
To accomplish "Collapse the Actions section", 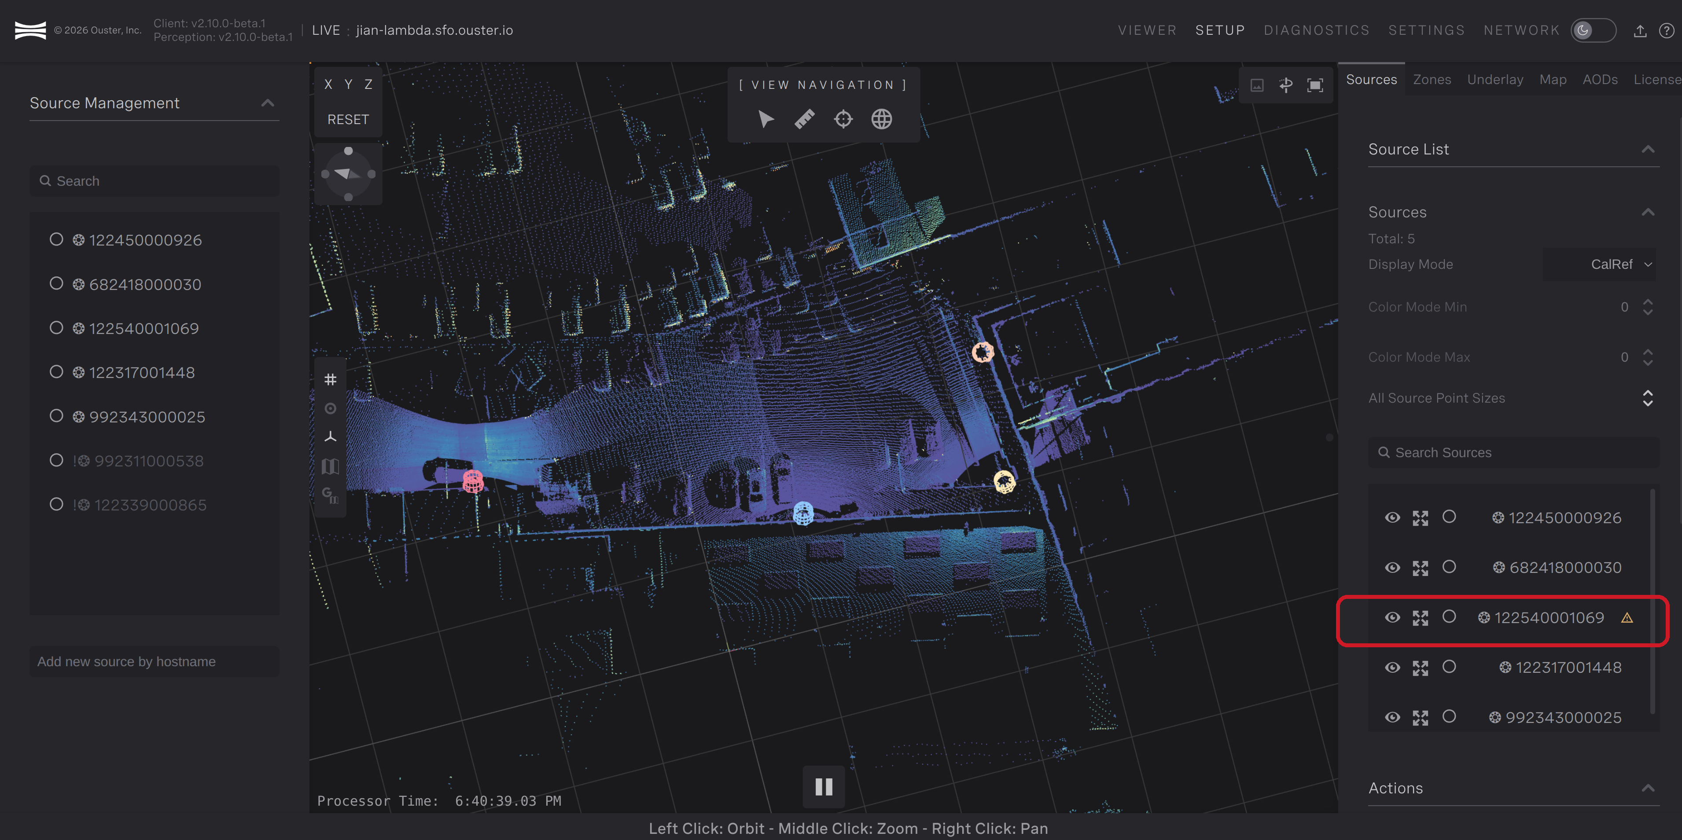I will coord(1648,788).
